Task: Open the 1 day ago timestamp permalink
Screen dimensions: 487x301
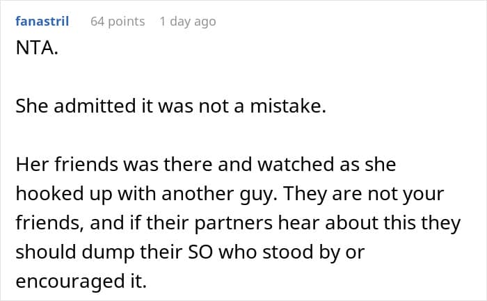Action: [188, 22]
